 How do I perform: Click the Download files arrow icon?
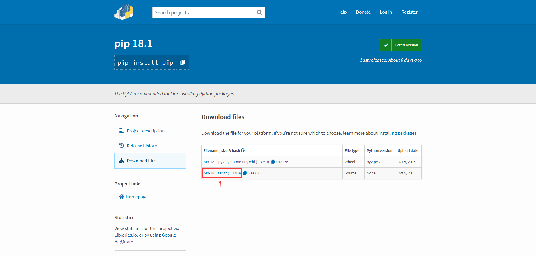point(121,161)
